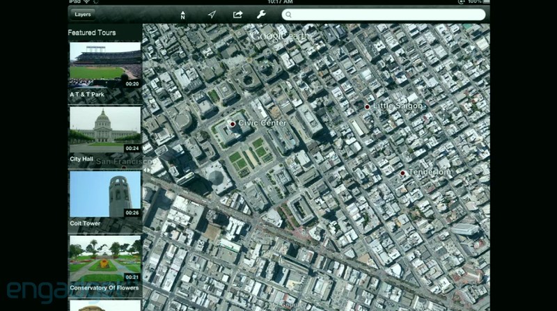
Task: Select the Civic Center red place marker
Action: pos(233,124)
